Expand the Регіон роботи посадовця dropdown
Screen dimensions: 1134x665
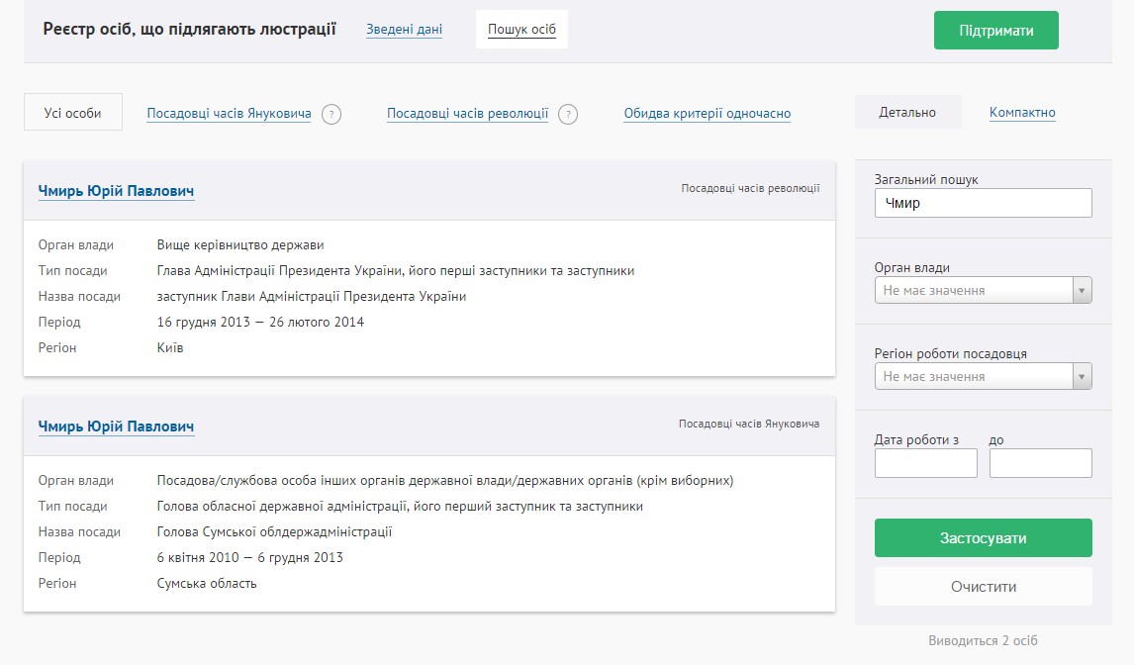click(983, 377)
